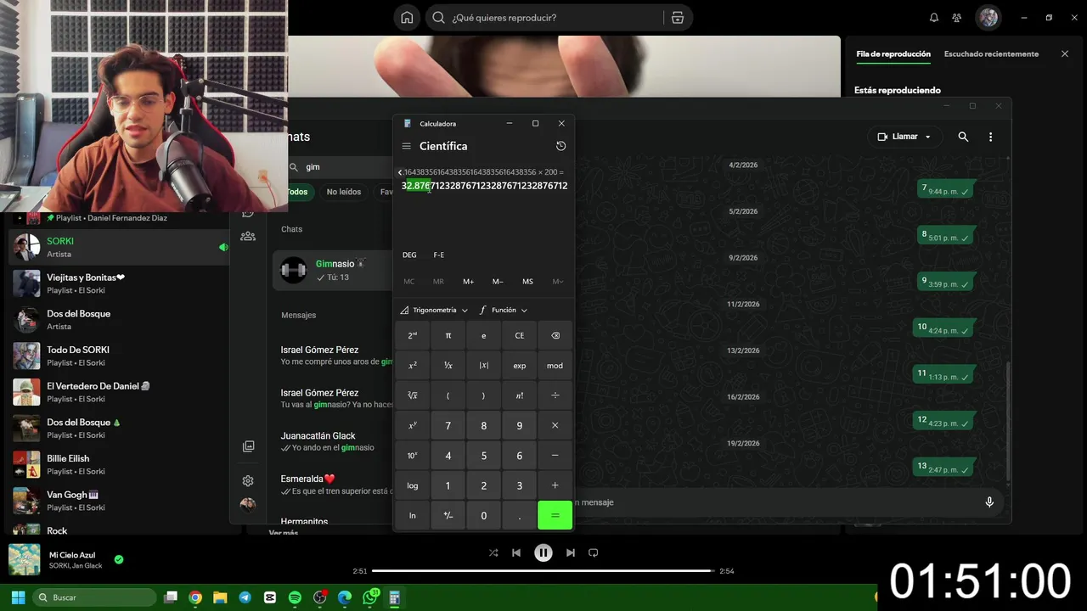Screen dimensions: 1087x611
Task: Click the CE clear entry button
Action: pos(520,335)
